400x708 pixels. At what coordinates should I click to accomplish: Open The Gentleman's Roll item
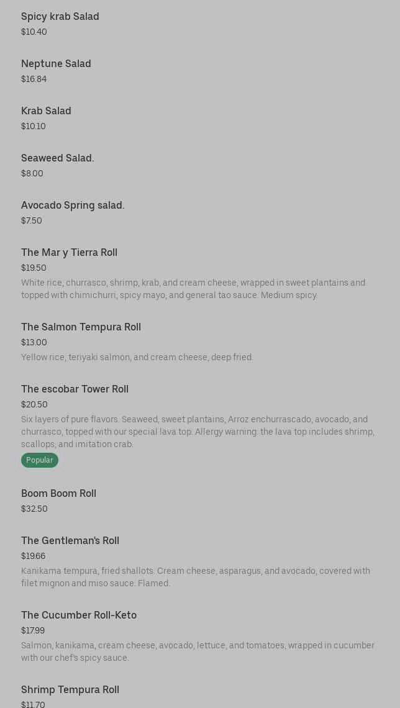coord(70,541)
